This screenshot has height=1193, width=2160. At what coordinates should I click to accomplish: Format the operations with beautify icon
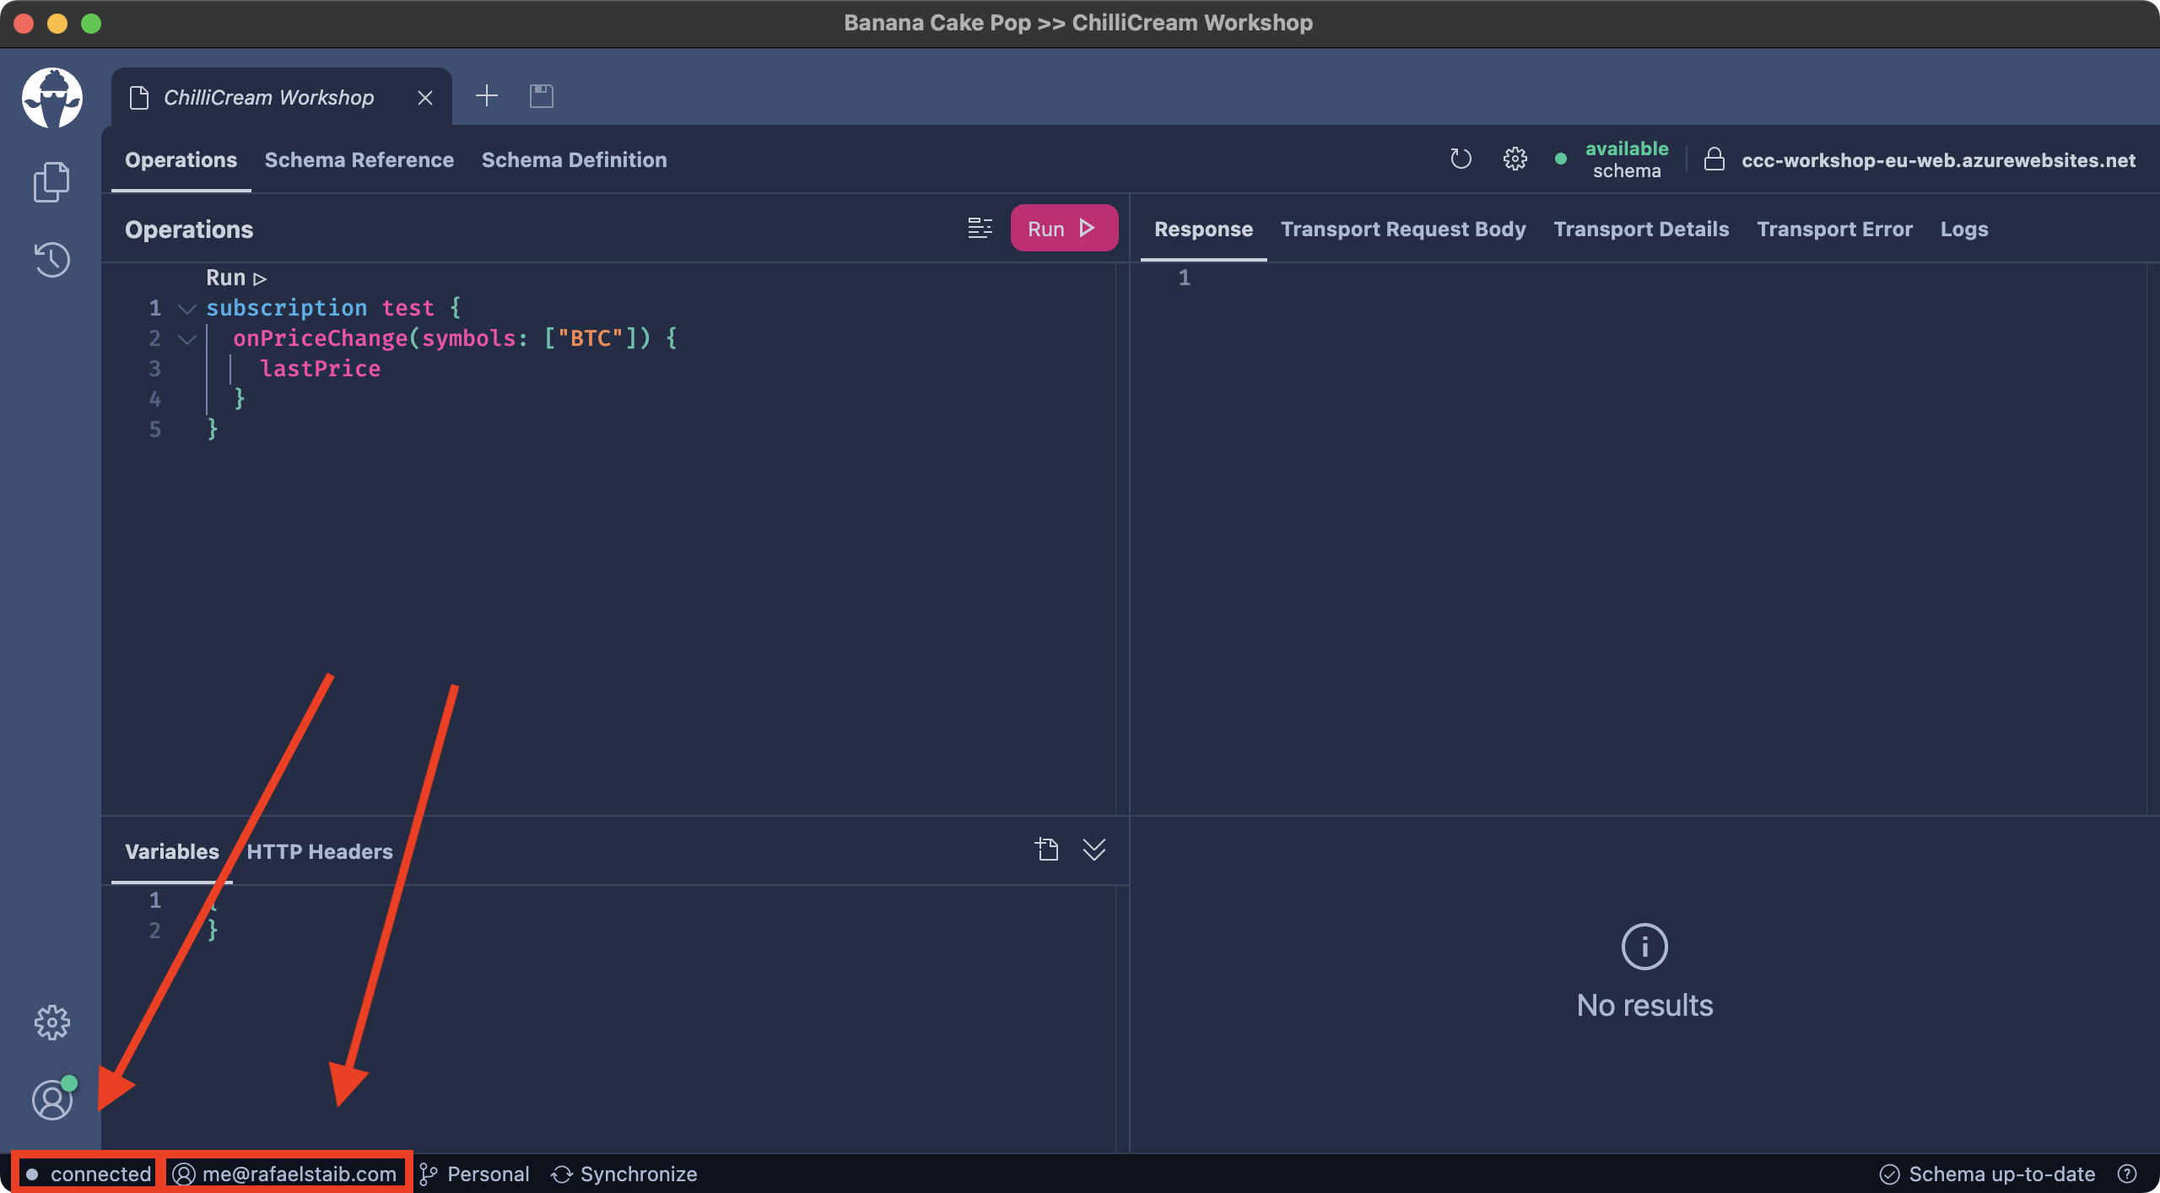[980, 229]
